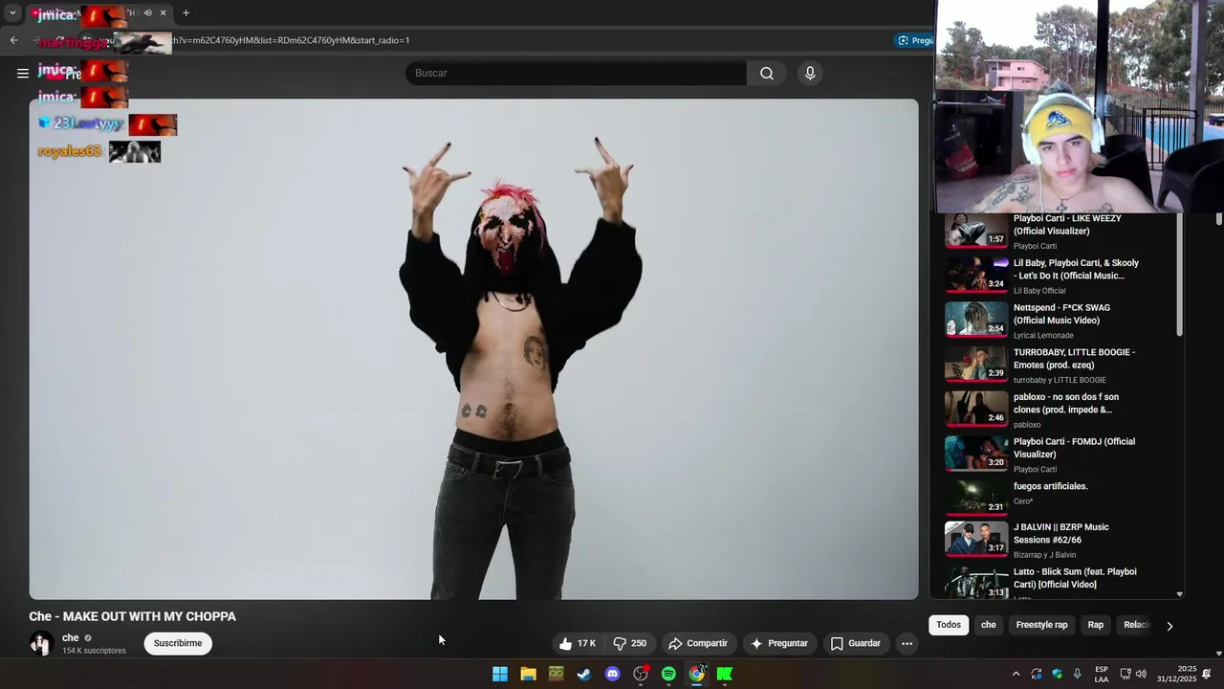
Task: Go back with browser back arrow
Action: 13,40
